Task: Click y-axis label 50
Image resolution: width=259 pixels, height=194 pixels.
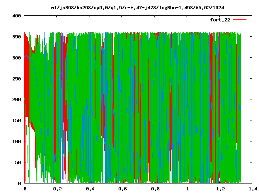Action: 18,162
